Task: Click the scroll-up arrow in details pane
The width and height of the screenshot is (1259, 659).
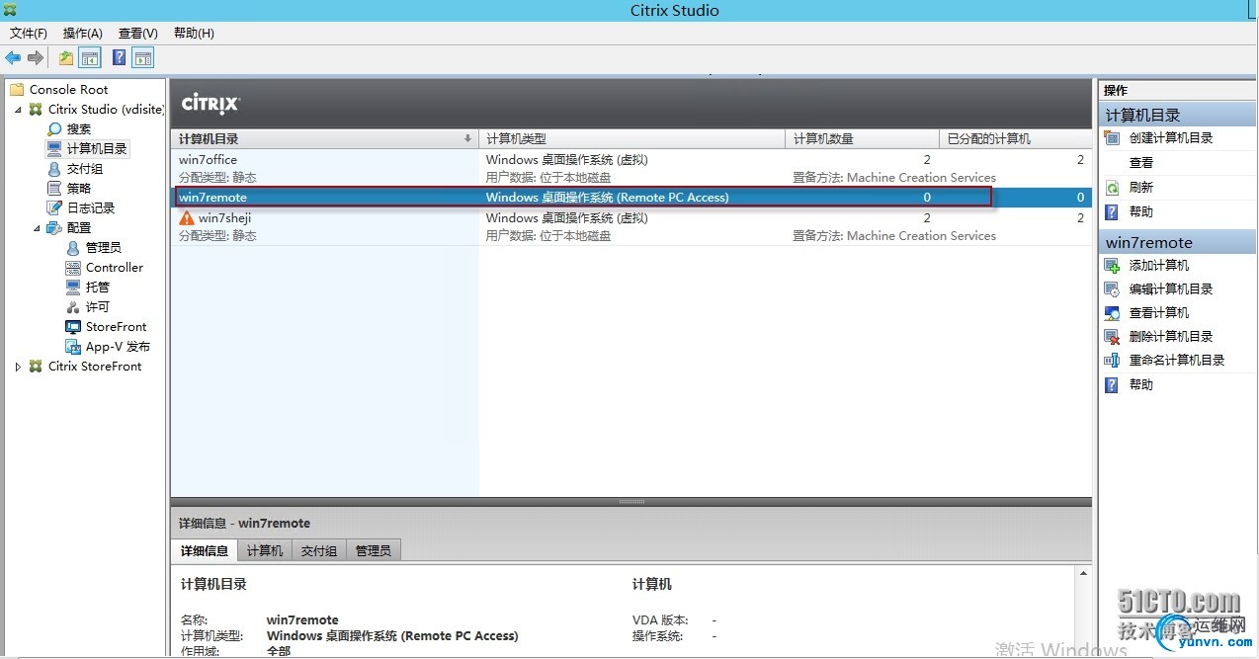Action: click(x=1084, y=574)
